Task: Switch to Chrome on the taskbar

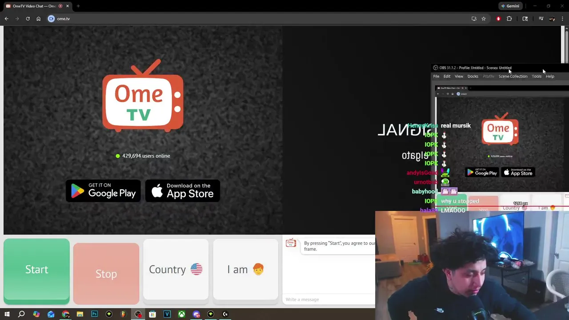Action: pos(66,314)
